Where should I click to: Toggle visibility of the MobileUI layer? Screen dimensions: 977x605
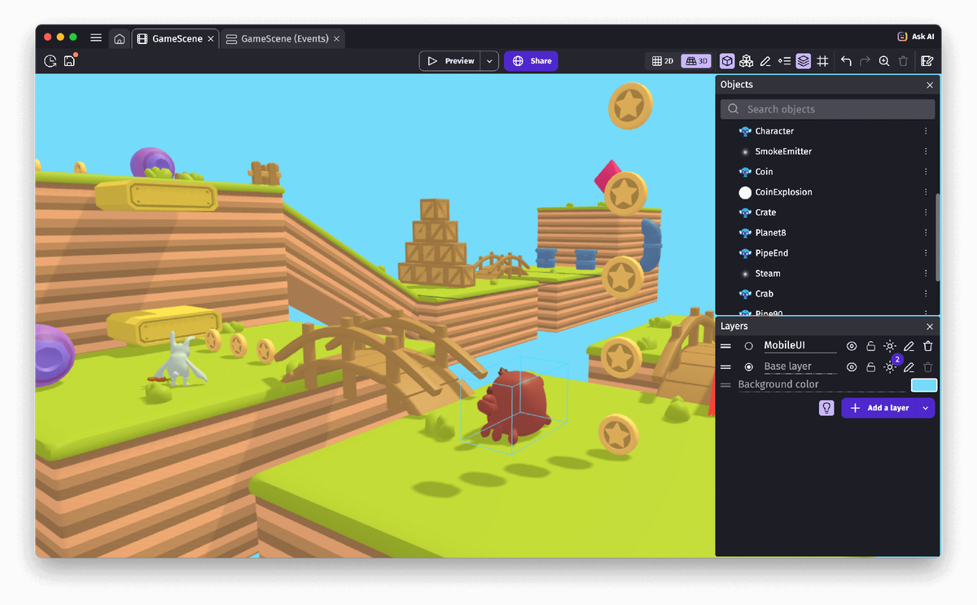852,345
